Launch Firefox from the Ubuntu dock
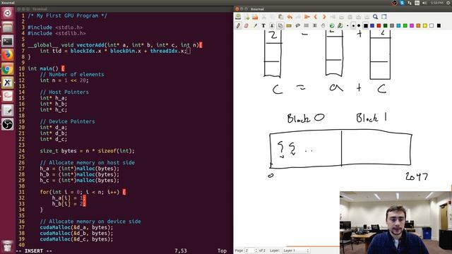 point(8,55)
